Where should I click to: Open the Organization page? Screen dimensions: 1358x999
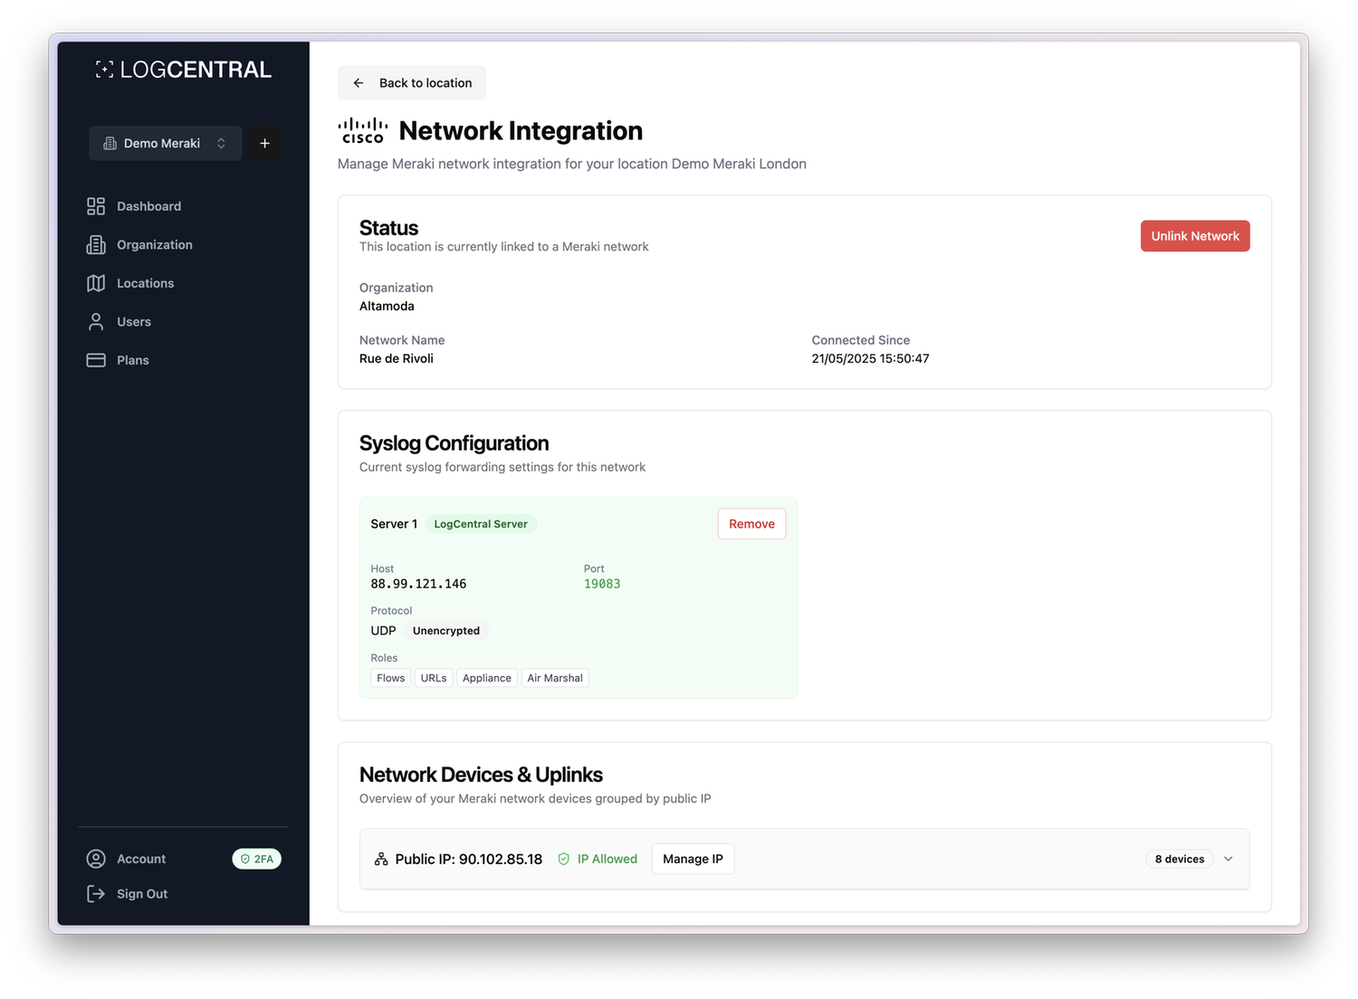[x=154, y=244]
